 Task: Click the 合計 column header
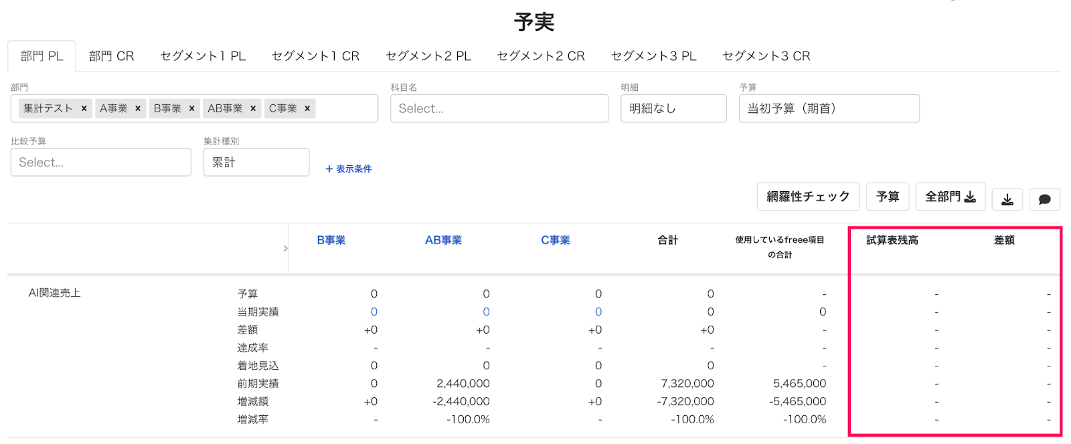667,240
